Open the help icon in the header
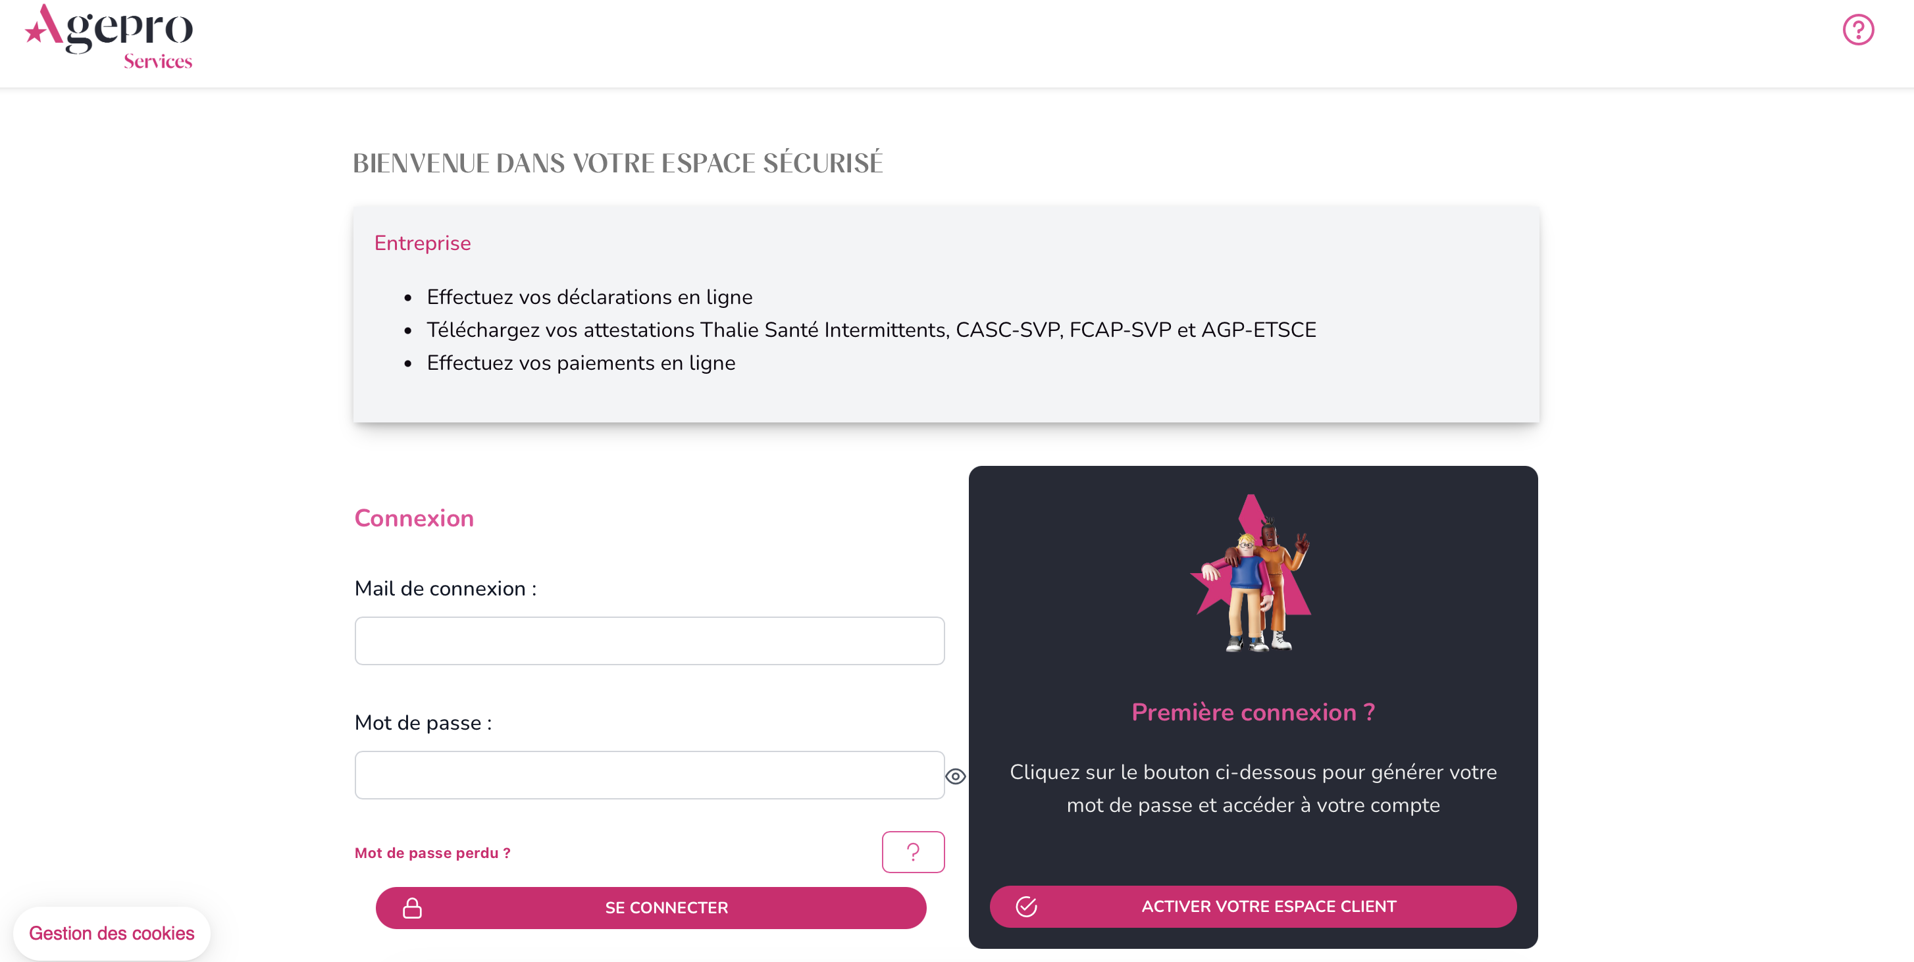1914x962 pixels. 1857,30
